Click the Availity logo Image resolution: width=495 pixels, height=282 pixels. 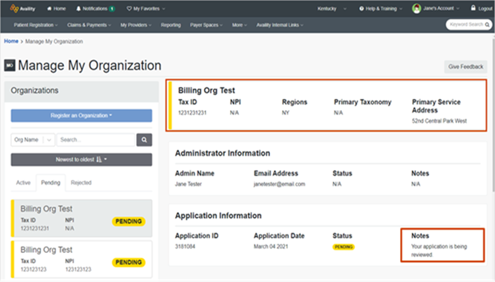click(22, 9)
